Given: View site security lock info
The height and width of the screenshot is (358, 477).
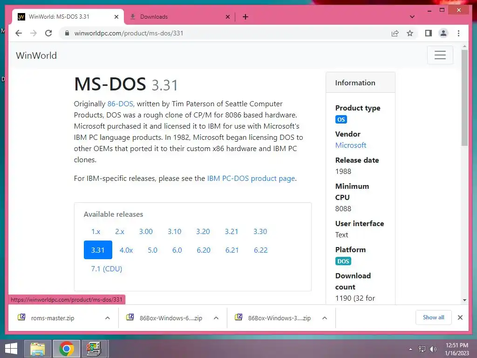Looking at the screenshot, I should (67, 33).
